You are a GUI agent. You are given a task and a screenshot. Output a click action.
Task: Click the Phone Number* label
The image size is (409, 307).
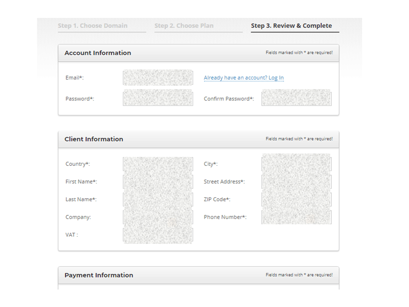pos(225,217)
